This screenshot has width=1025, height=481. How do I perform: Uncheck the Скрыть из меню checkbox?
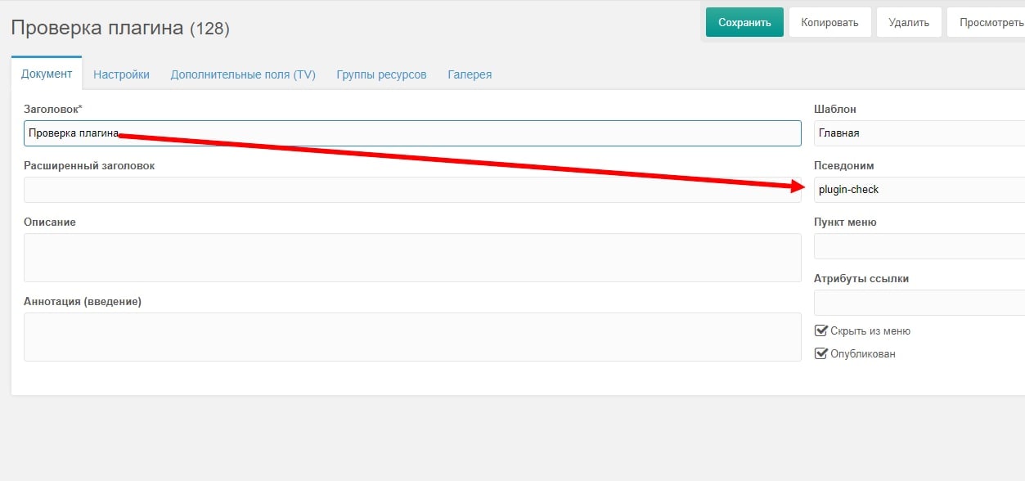(821, 331)
